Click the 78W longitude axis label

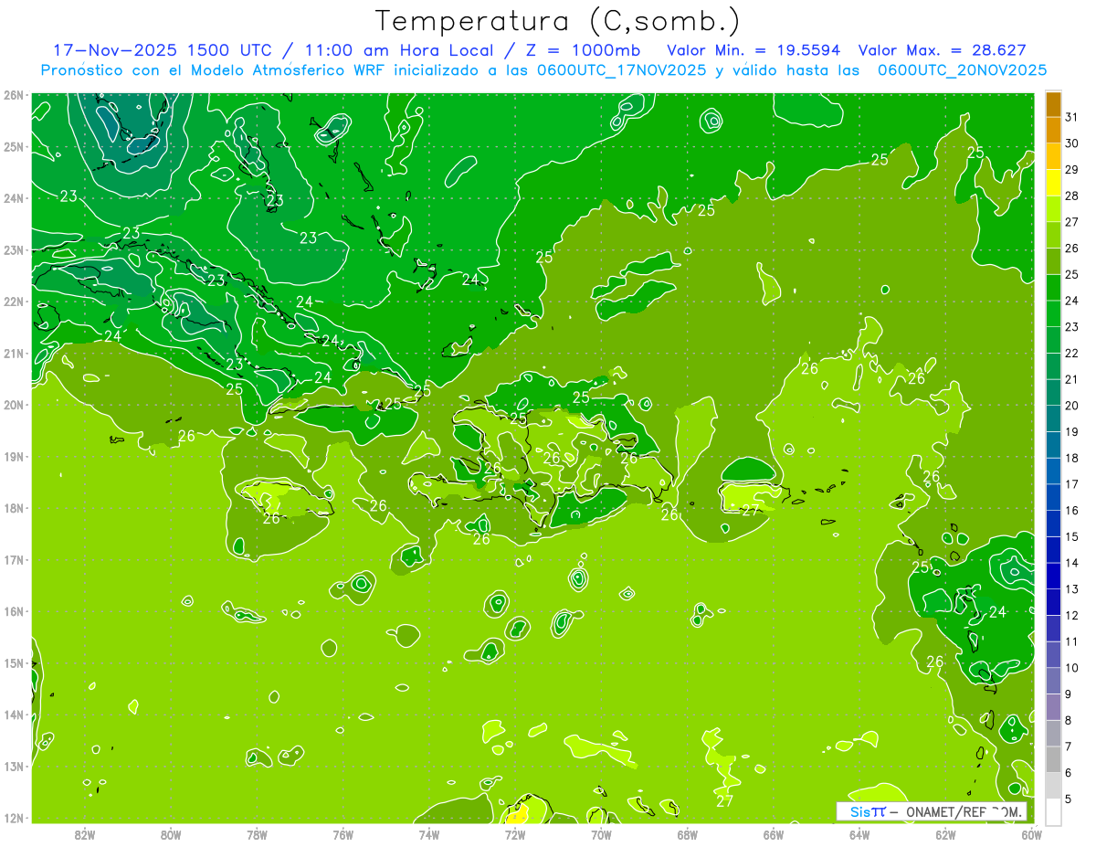tap(257, 834)
